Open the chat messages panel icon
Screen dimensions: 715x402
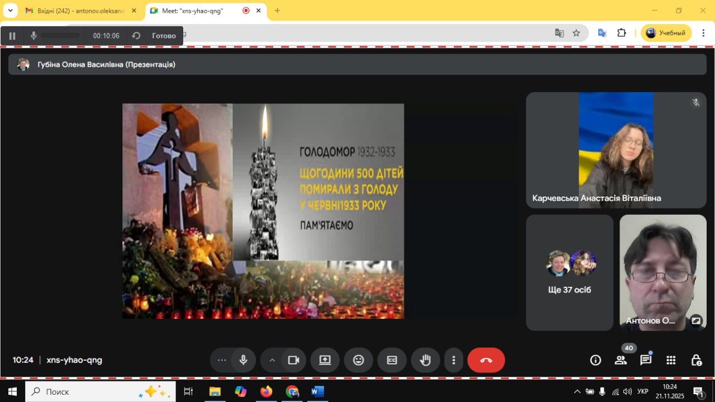(646, 360)
